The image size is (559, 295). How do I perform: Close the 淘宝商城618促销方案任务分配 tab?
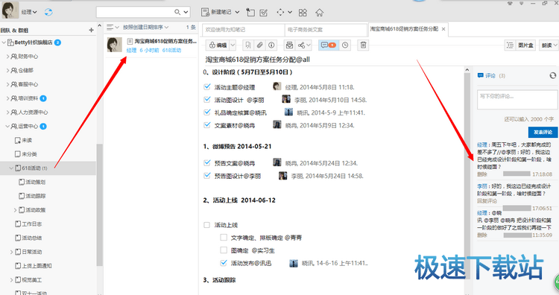(x=443, y=29)
